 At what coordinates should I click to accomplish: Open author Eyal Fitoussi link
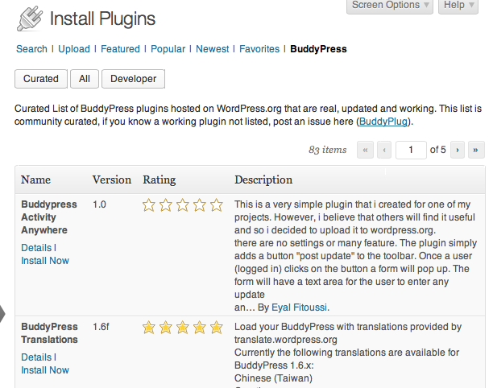299,308
